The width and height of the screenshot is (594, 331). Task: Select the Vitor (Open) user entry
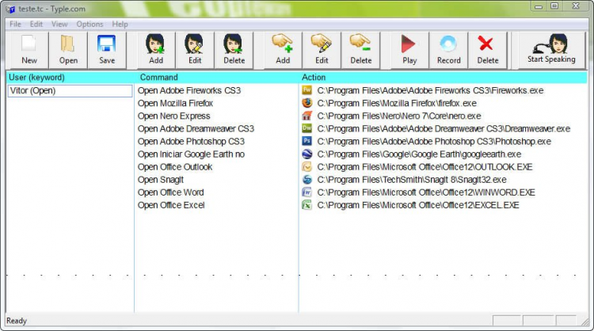70,91
